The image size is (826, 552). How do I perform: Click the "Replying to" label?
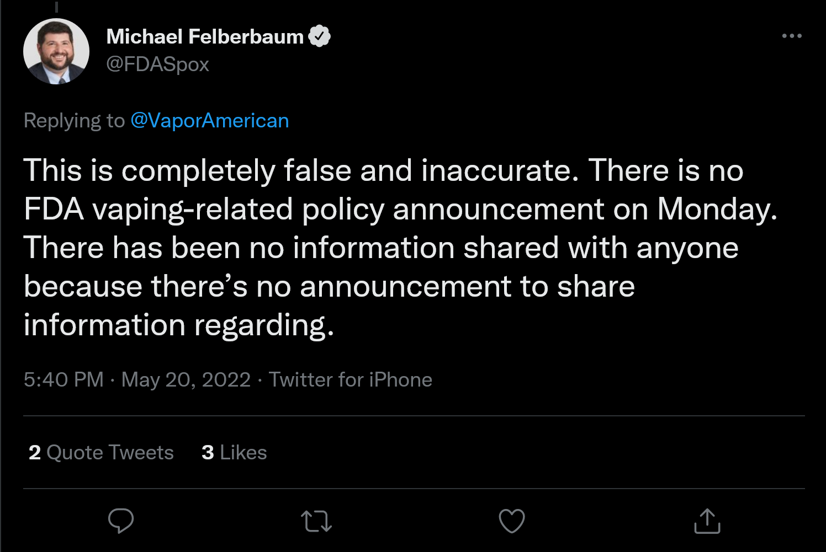pyautogui.click(x=74, y=121)
